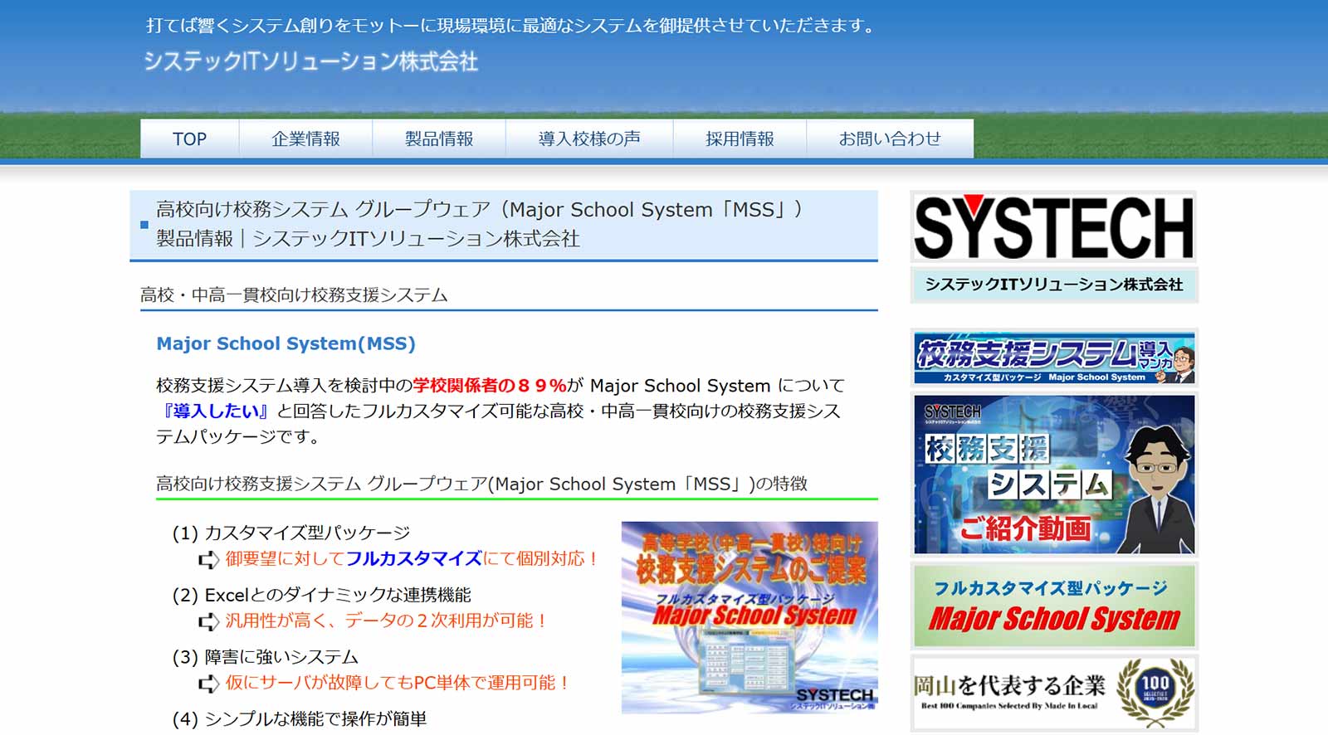Open the TOP navigation item
The height and width of the screenshot is (735, 1328).
(189, 139)
